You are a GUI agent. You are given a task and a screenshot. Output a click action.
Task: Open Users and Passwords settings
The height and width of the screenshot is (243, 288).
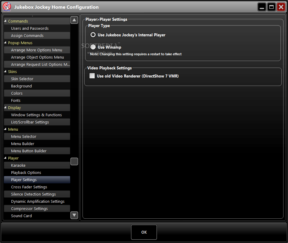point(37,28)
